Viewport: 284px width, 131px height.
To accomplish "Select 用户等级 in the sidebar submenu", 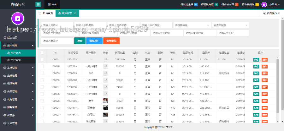I will click(16, 60).
